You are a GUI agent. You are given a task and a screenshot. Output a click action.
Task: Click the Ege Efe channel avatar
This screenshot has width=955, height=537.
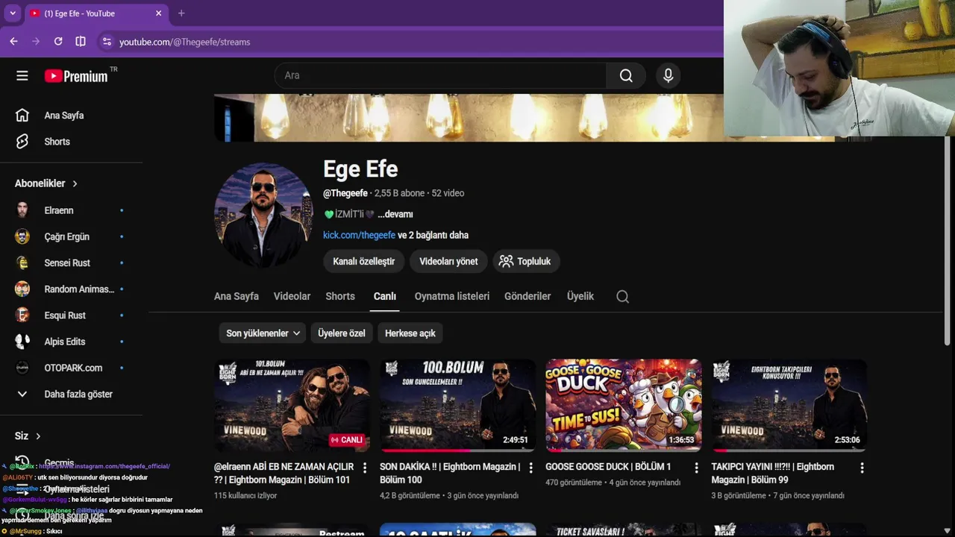coord(263,215)
